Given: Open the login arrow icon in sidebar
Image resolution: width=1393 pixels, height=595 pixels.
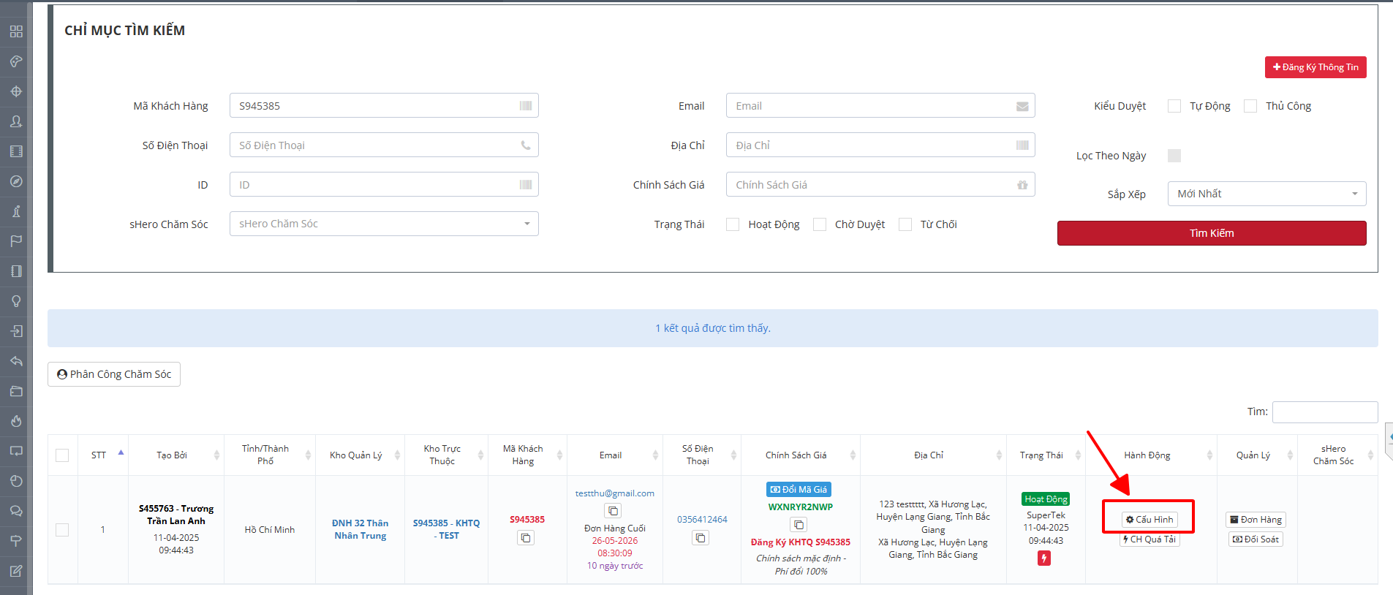Looking at the screenshot, I should click(x=16, y=331).
